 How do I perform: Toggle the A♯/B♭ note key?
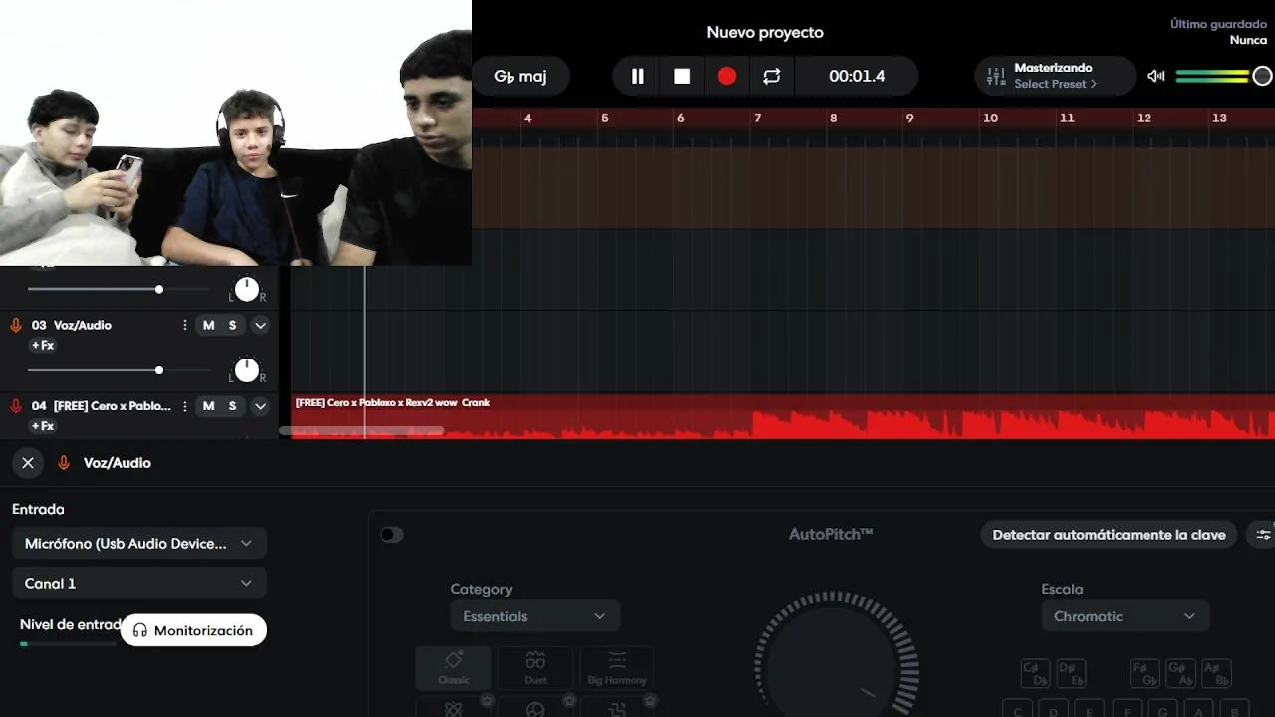coord(1216,674)
